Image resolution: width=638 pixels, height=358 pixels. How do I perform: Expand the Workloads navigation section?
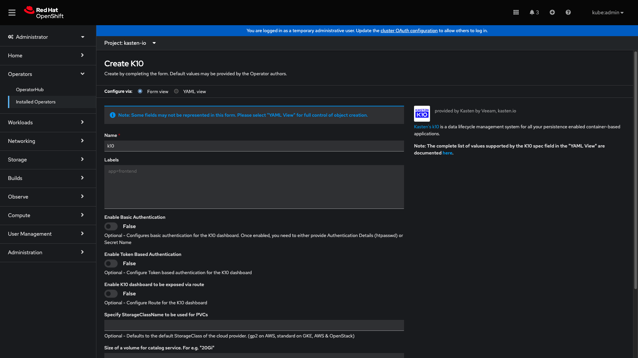(48, 122)
